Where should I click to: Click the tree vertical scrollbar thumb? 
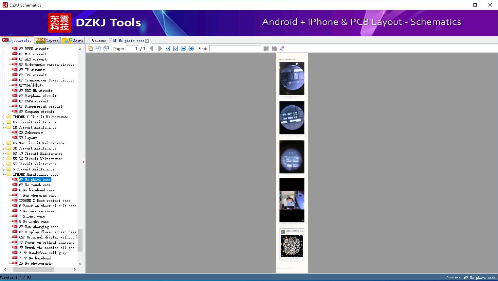pyautogui.click(x=80, y=240)
